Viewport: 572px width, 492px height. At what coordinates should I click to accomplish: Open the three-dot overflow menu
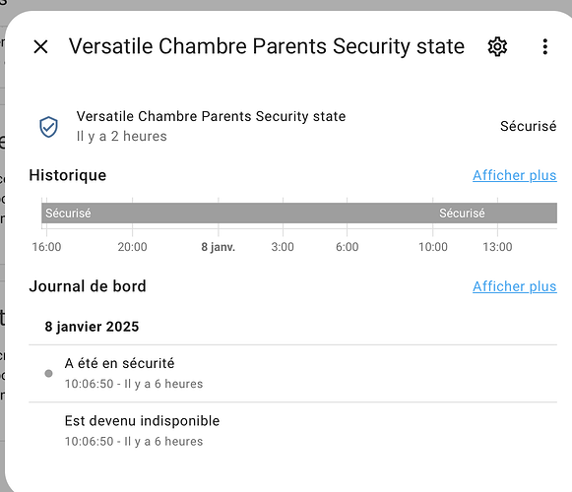545,46
